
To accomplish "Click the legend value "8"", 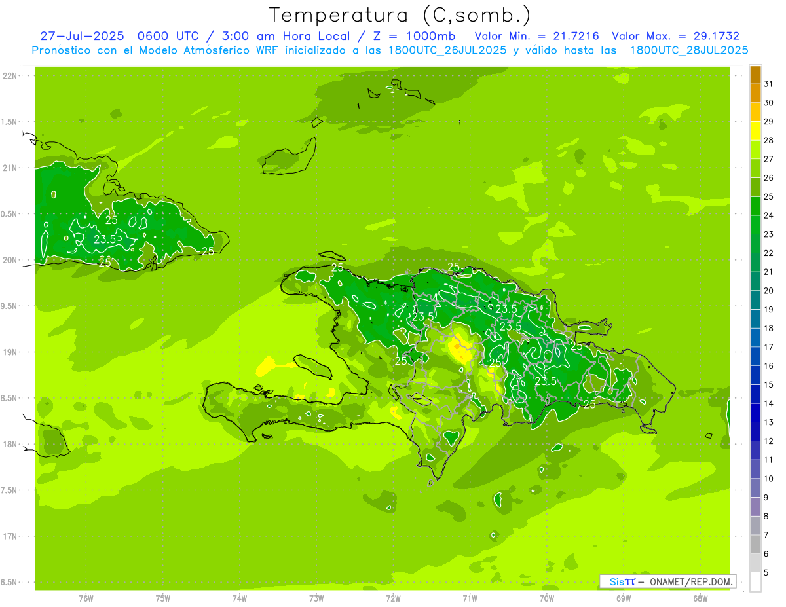I will 766,516.
